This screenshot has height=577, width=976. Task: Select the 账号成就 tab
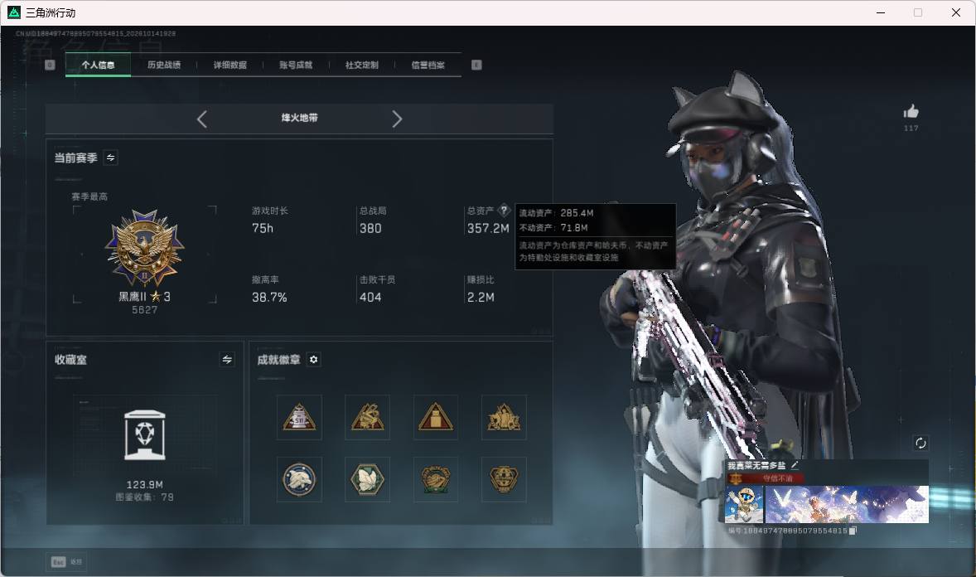(x=296, y=65)
